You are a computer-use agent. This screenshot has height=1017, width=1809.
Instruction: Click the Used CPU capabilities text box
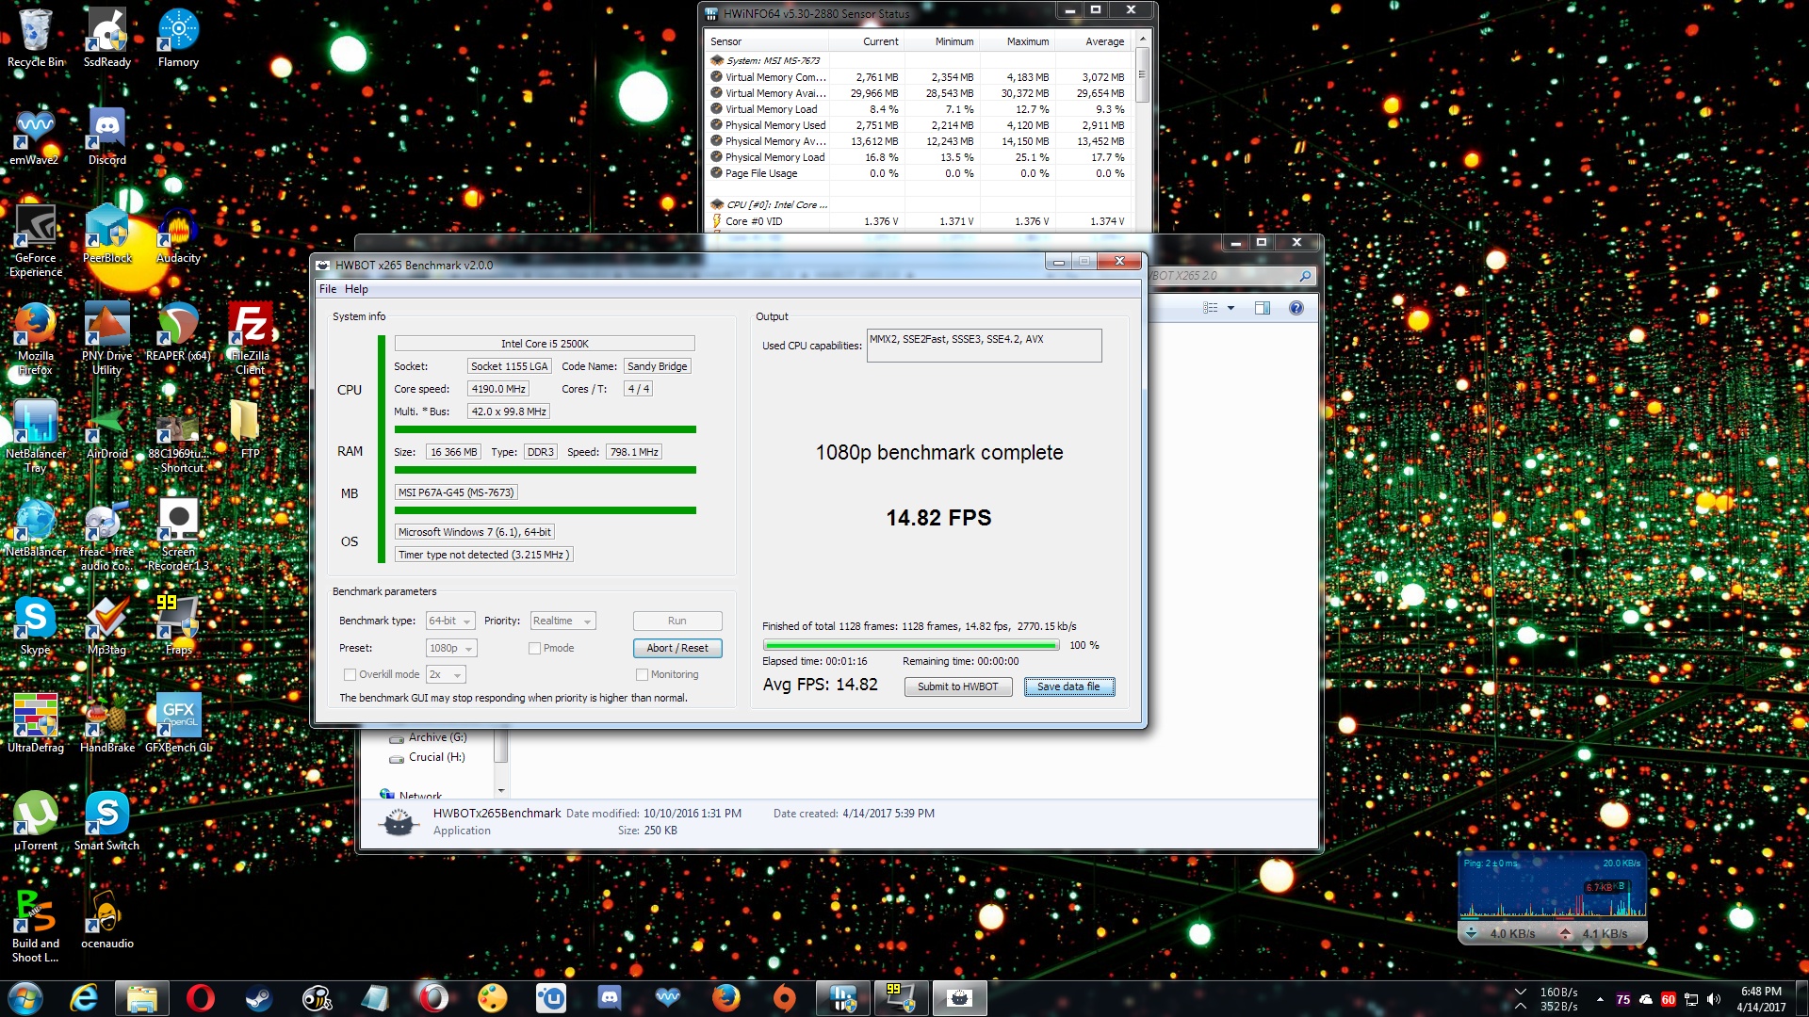click(x=984, y=346)
